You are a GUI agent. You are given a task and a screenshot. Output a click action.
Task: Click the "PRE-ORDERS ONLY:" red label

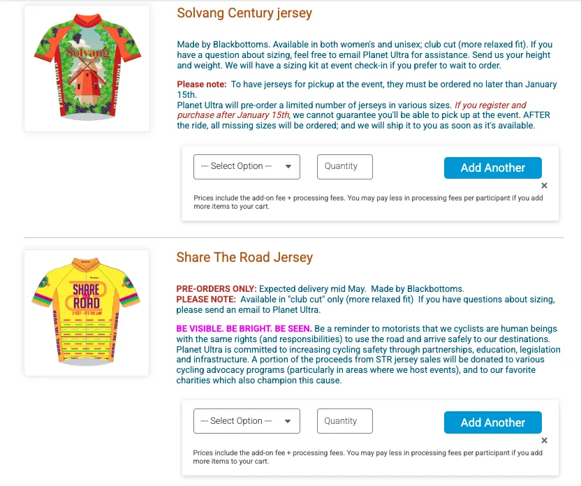216,289
